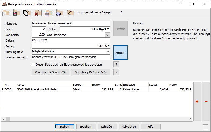Open the Buchungstext dropdown list
Viewport: 211px width, 132px height.
click(x=108, y=51)
